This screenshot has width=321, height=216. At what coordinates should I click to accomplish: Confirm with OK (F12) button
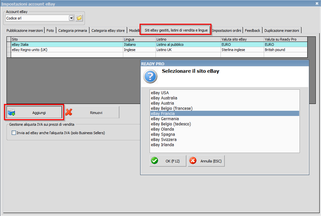click(x=168, y=161)
